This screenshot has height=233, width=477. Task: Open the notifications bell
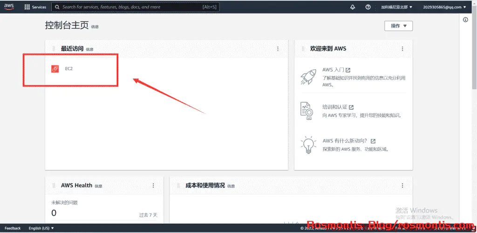(x=353, y=7)
